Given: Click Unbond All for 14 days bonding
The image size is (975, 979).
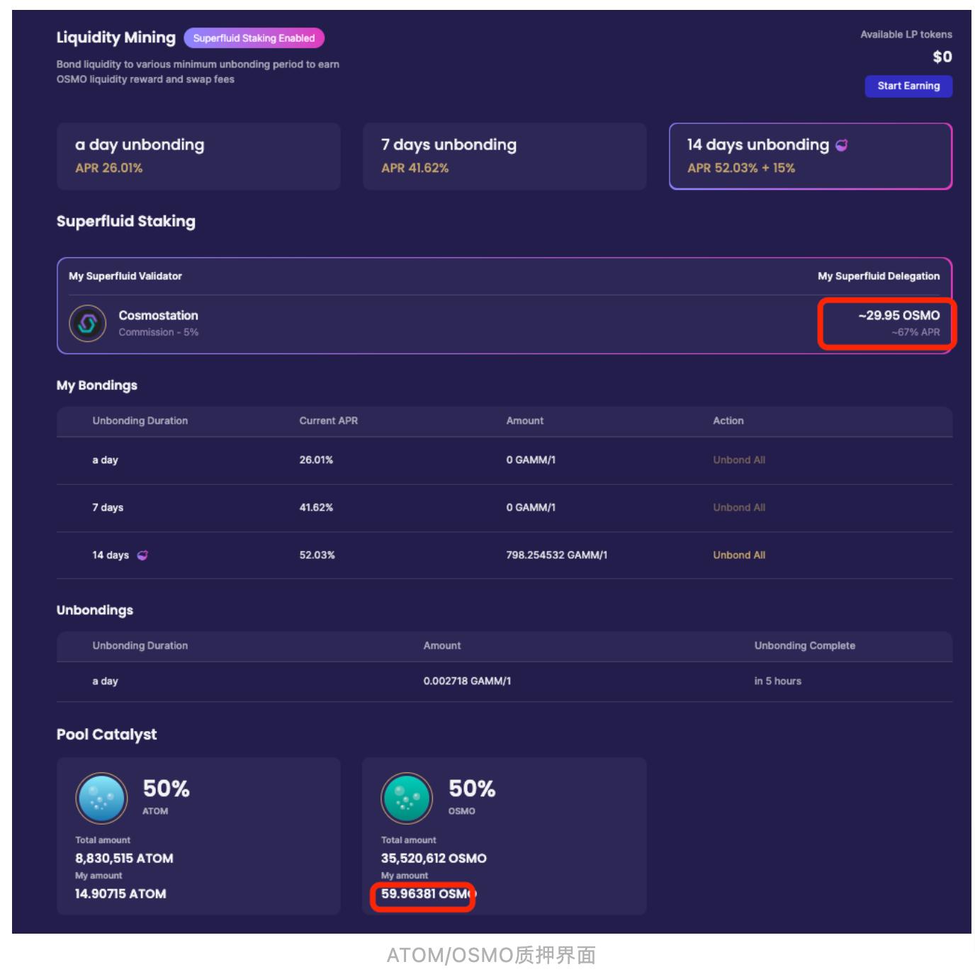Looking at the screenshot, I should point(738,555).
